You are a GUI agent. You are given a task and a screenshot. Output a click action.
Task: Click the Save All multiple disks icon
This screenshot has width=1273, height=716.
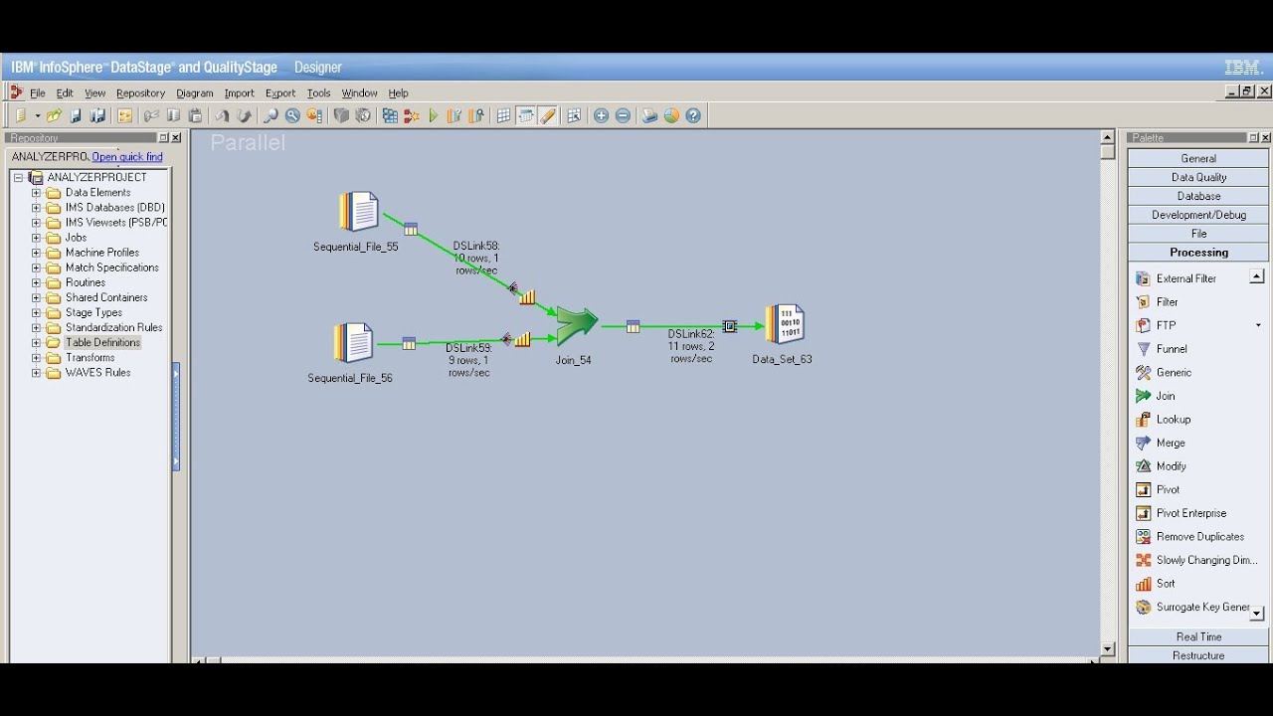[97, 116]
